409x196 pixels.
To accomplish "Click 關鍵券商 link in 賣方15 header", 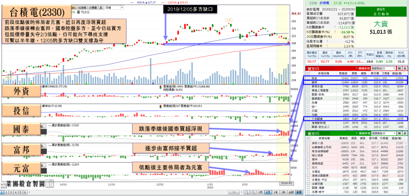I will (365, 133).
